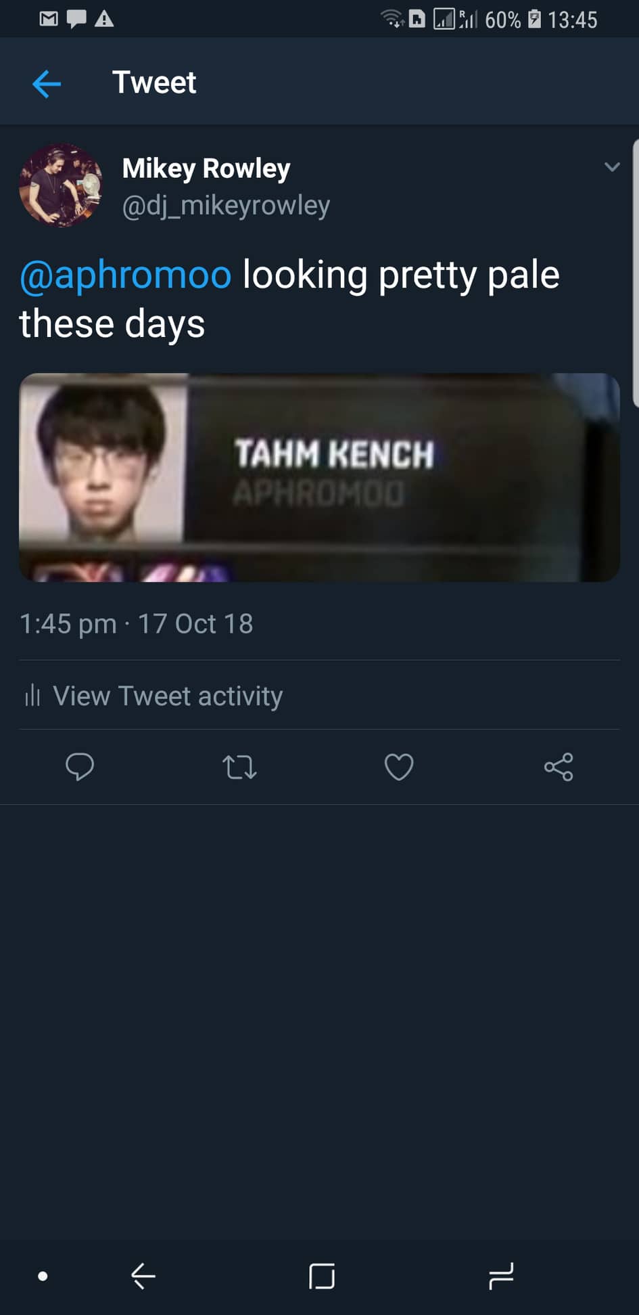Viewport: 639px width, 1315px height.
Task: Open the @aphromoo mention link
Action: [x=126, y=275]
